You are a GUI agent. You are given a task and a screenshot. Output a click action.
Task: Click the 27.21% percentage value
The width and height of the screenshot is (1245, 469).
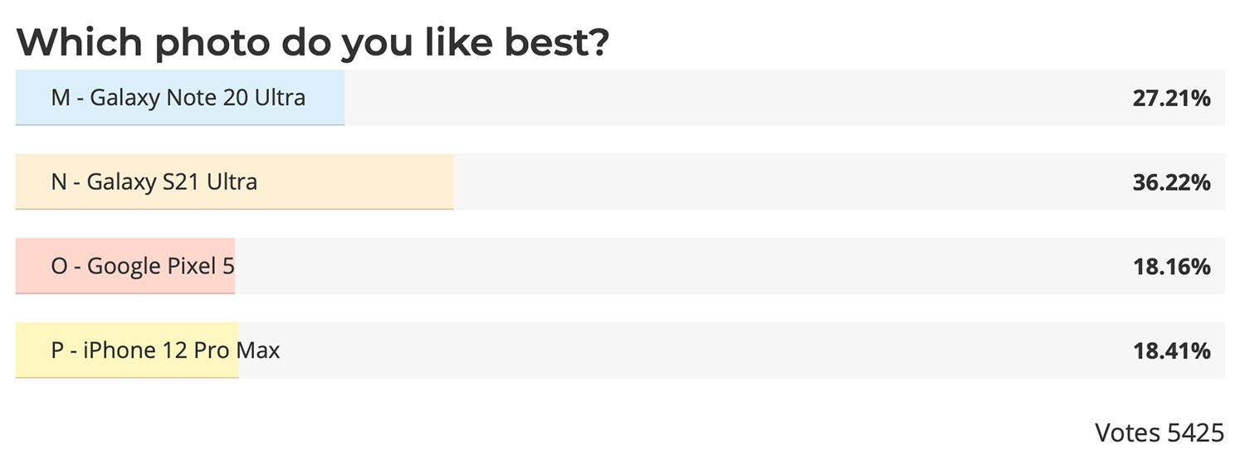[1171, 99]
